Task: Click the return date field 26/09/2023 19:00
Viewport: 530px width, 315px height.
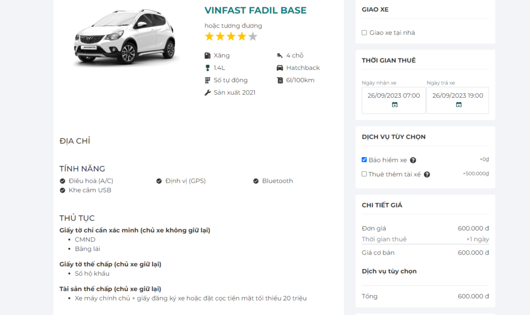Action: [458, 96]
